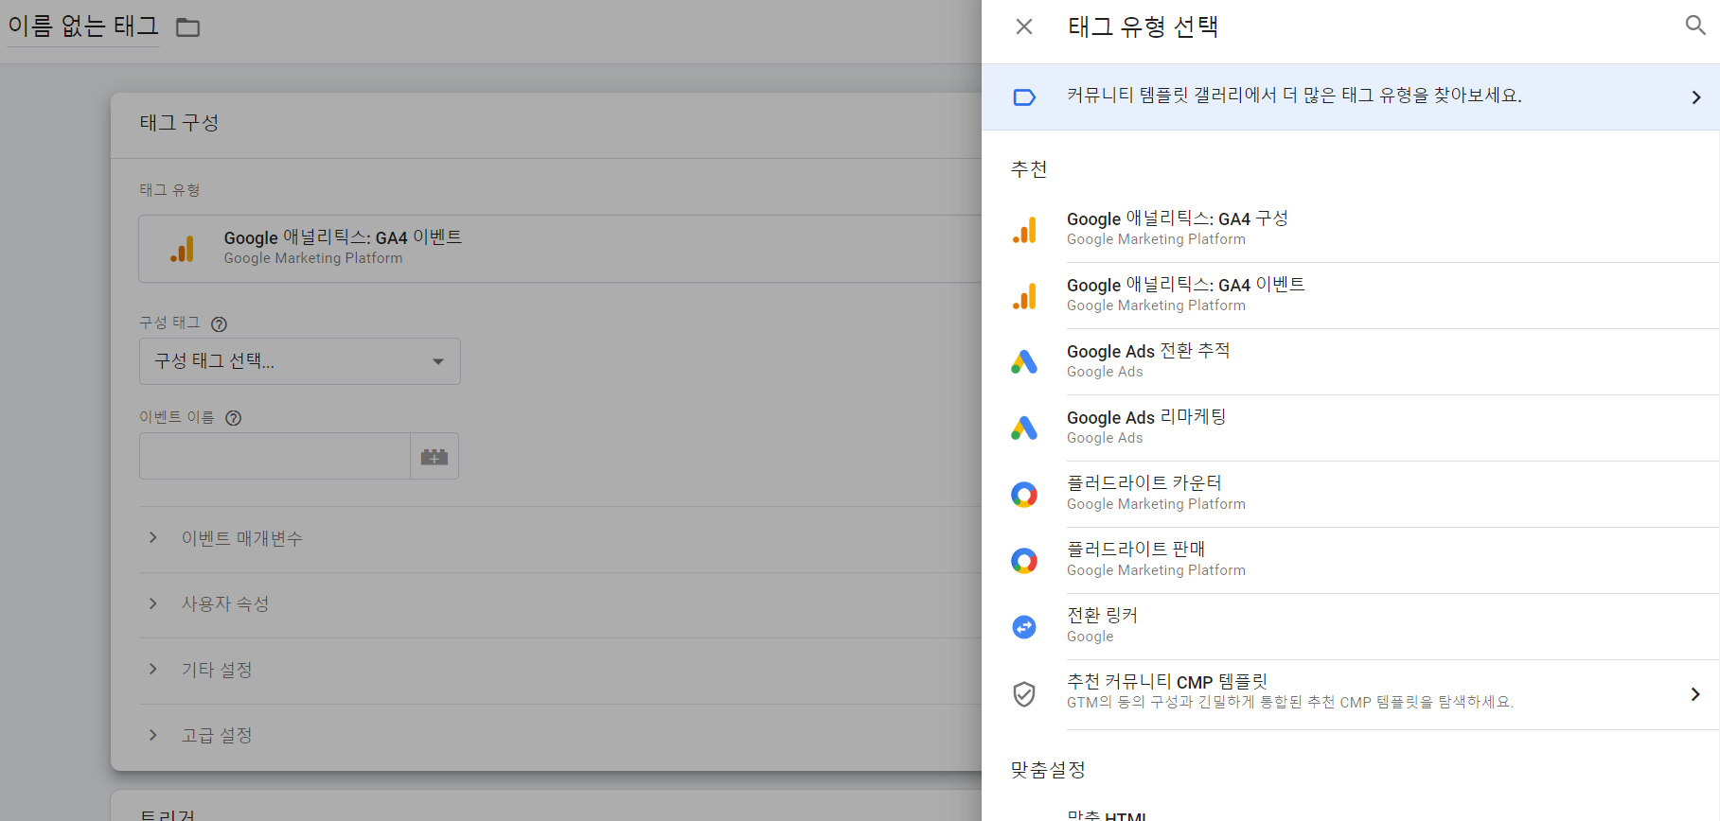Expand 사용자 속성 section

click(x=560, y=603)
